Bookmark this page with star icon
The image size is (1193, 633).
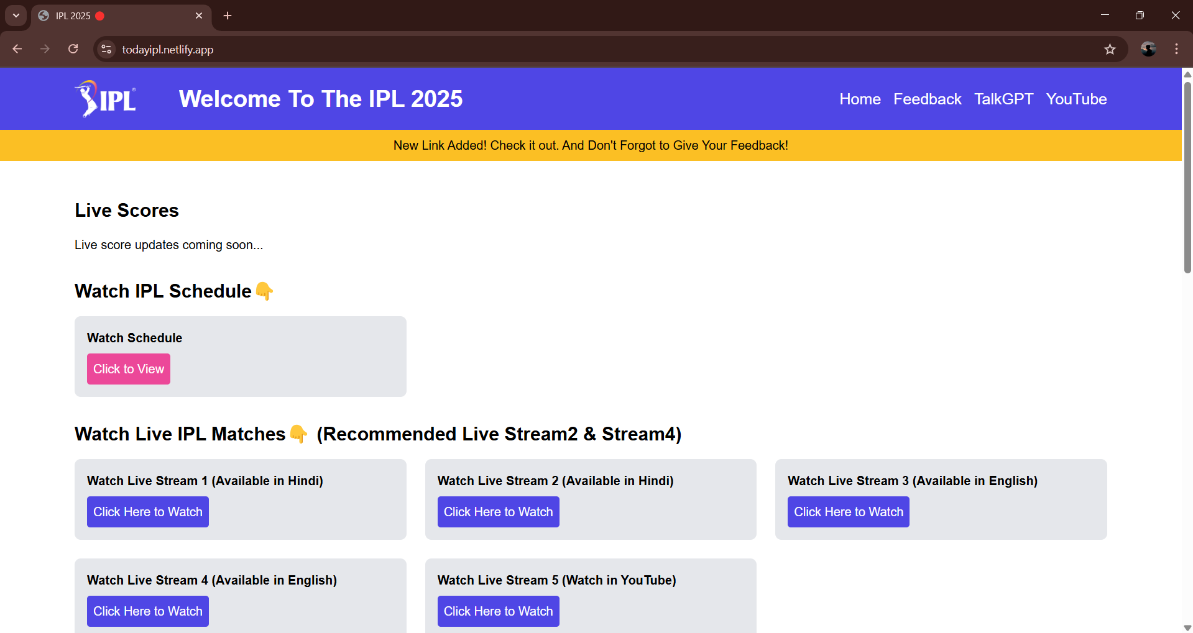pos(1110,49)
